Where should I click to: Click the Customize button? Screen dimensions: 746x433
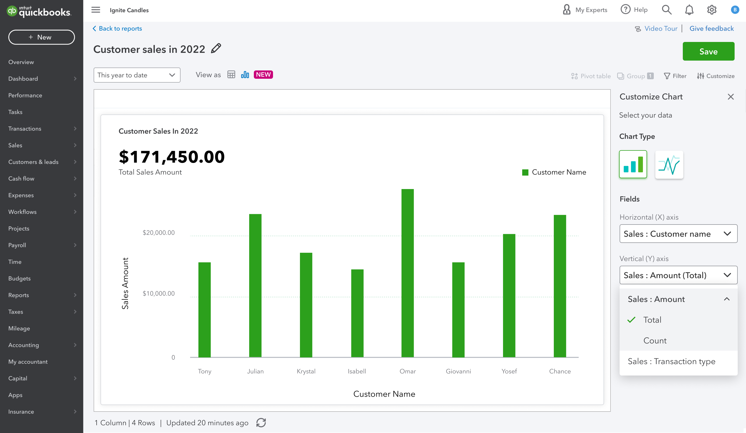click(715, 76)
